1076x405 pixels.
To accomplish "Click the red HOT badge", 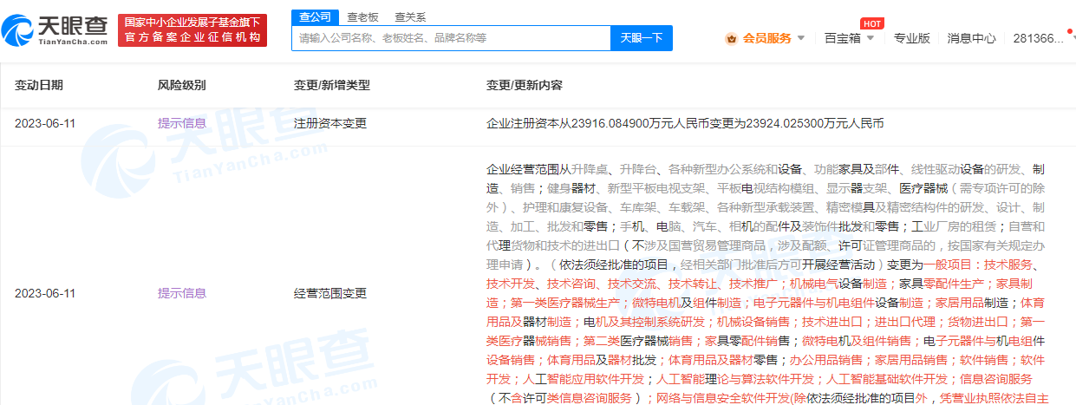I will click(871, 23).
